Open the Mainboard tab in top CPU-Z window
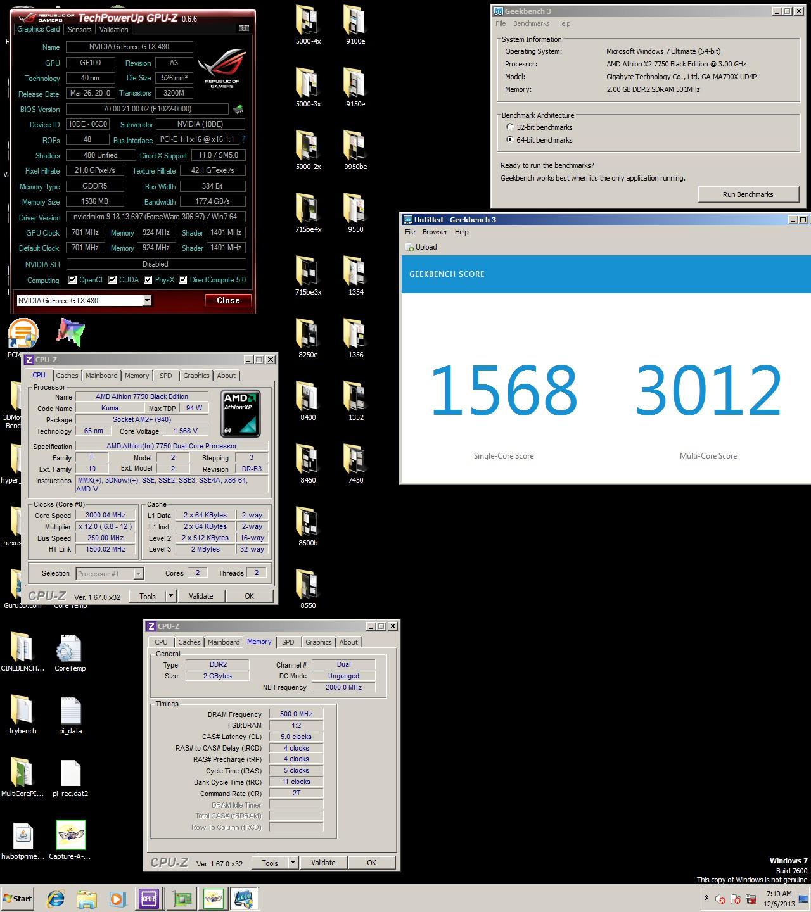811x912 pixels. 101,376
